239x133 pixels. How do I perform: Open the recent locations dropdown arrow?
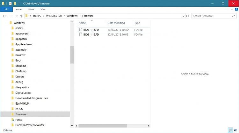point(17,16)
